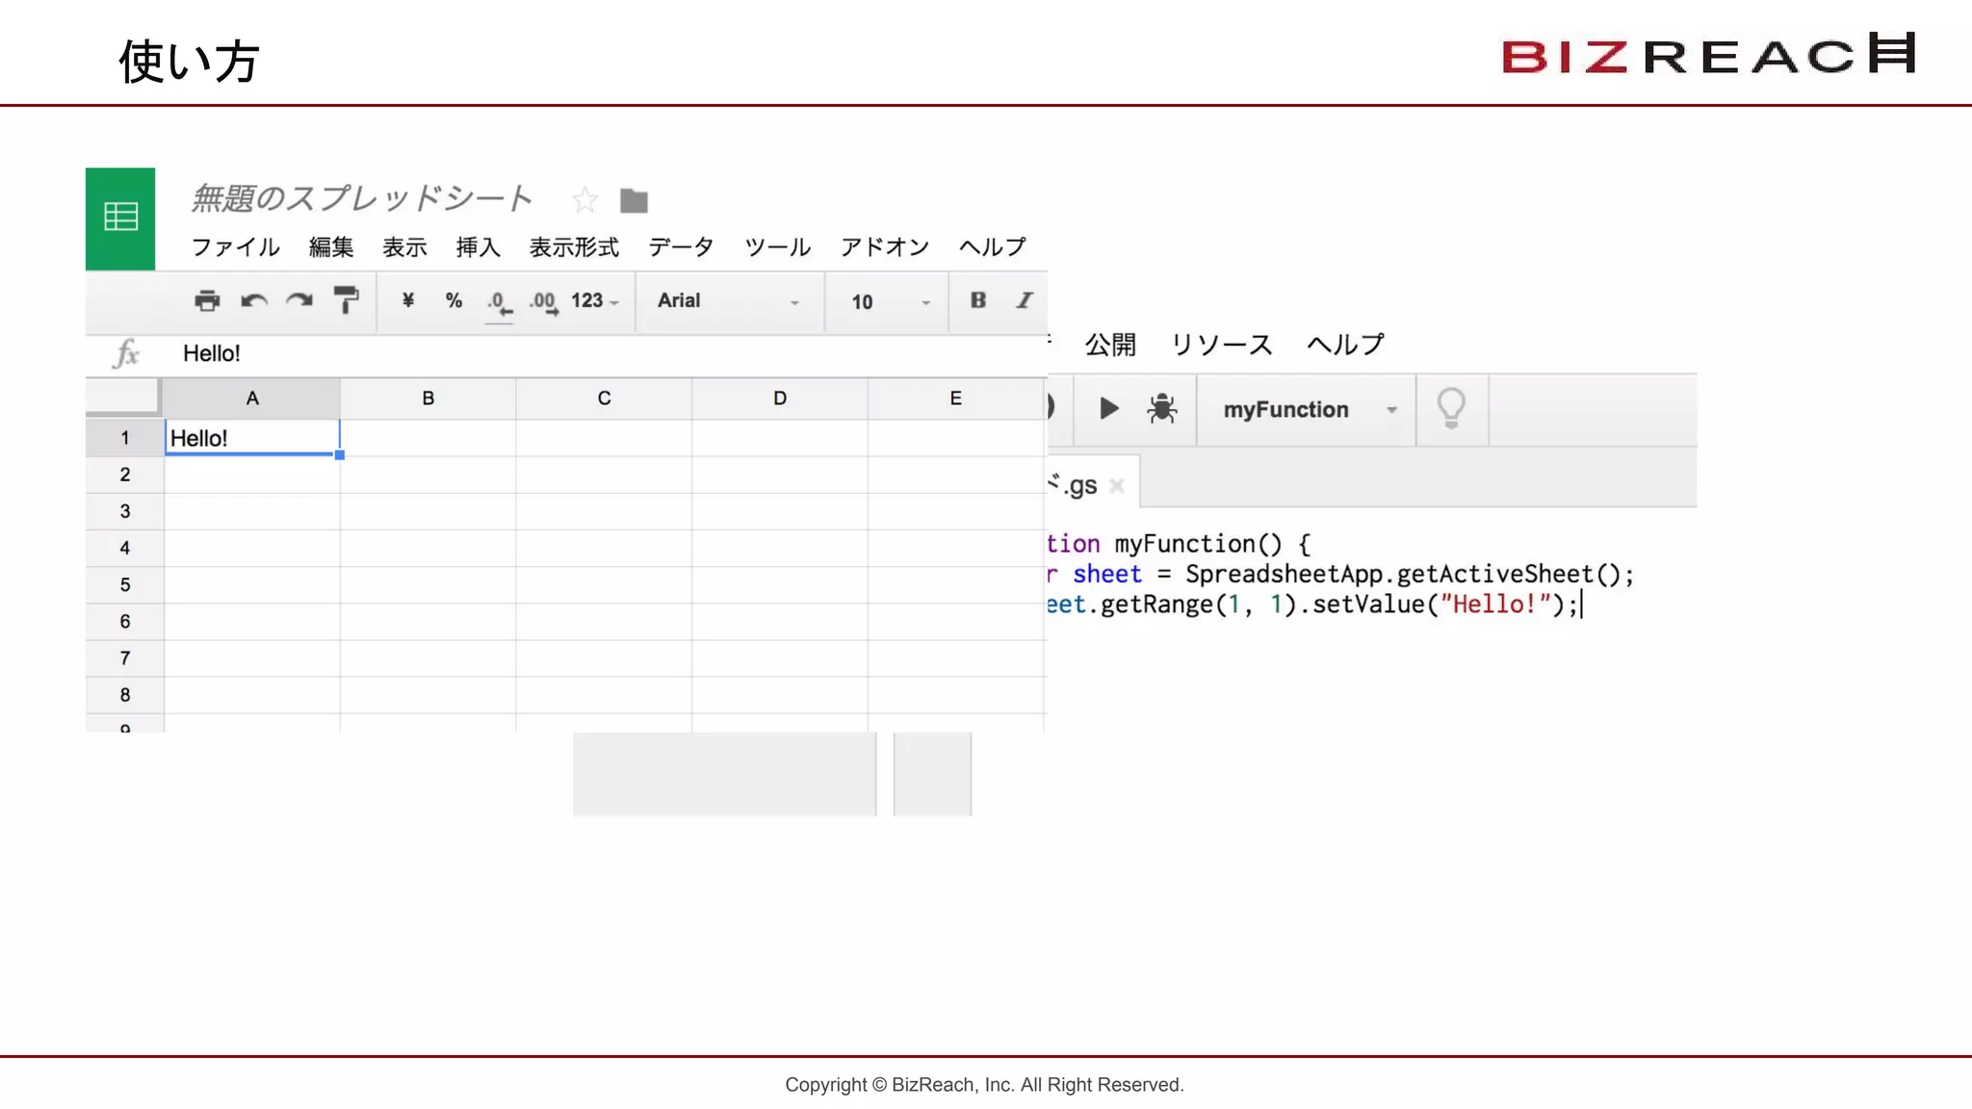Click the debug bug icon
This screenshot has height=1109, width=1972.
pos(1162,409)
